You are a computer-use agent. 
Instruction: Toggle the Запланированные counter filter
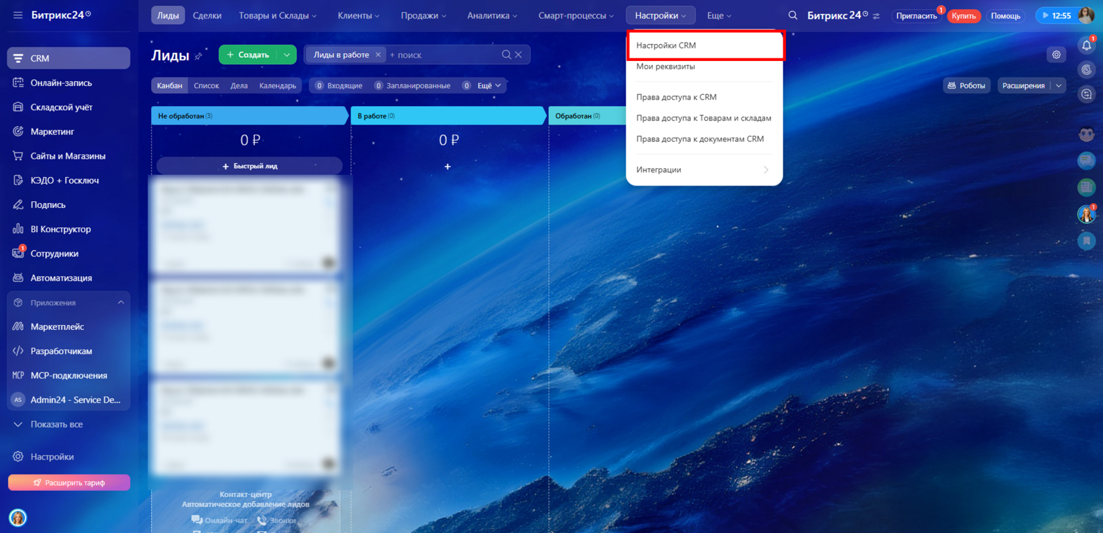coord(413,86)
